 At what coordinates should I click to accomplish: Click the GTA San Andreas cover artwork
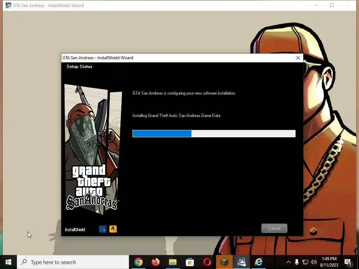pyautogui.click(x=93, y=149)
